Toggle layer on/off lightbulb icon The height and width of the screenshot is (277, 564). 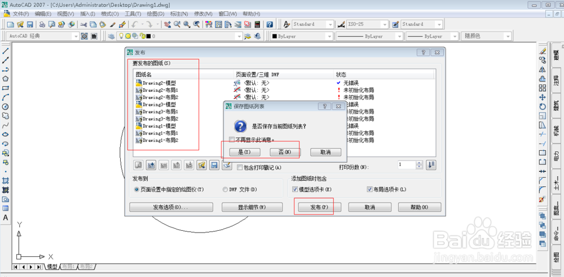pyautogui.click(x=121, y=36)
